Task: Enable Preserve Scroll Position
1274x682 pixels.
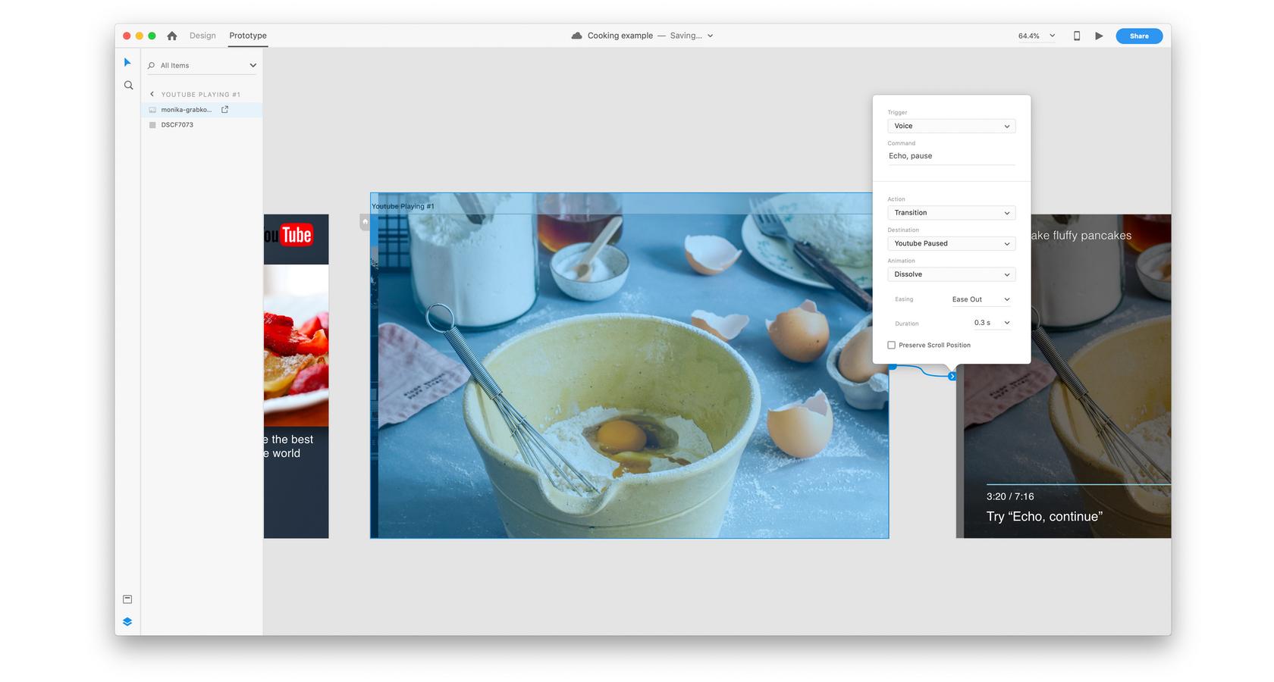Action: coord(892,345)
